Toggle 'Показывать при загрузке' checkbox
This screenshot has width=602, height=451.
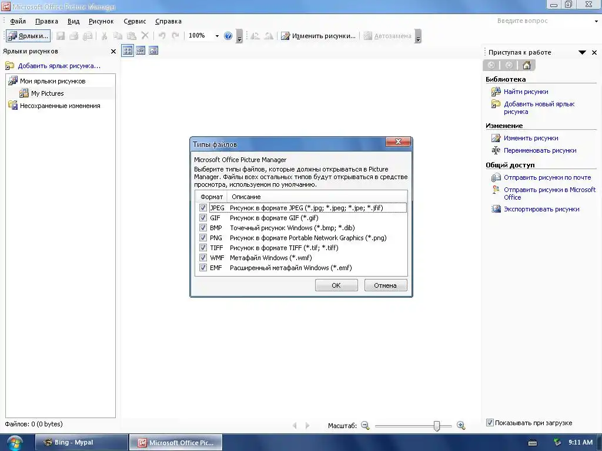click(x=490, y=423)
